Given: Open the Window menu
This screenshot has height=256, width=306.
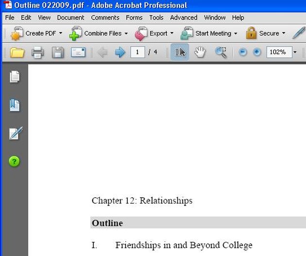Looking at the screenshot, I should tap(215, 17).
